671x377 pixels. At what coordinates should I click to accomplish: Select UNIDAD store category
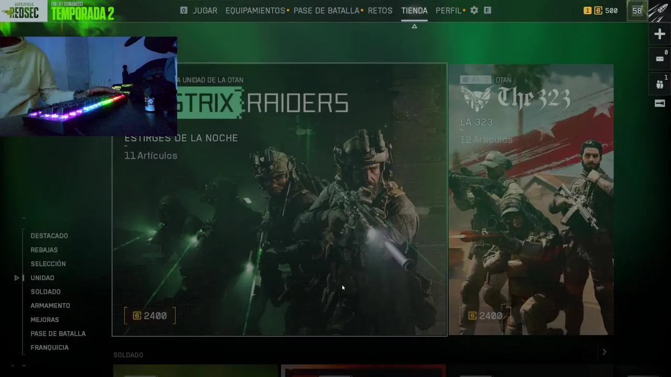click(x=42, y=278)
